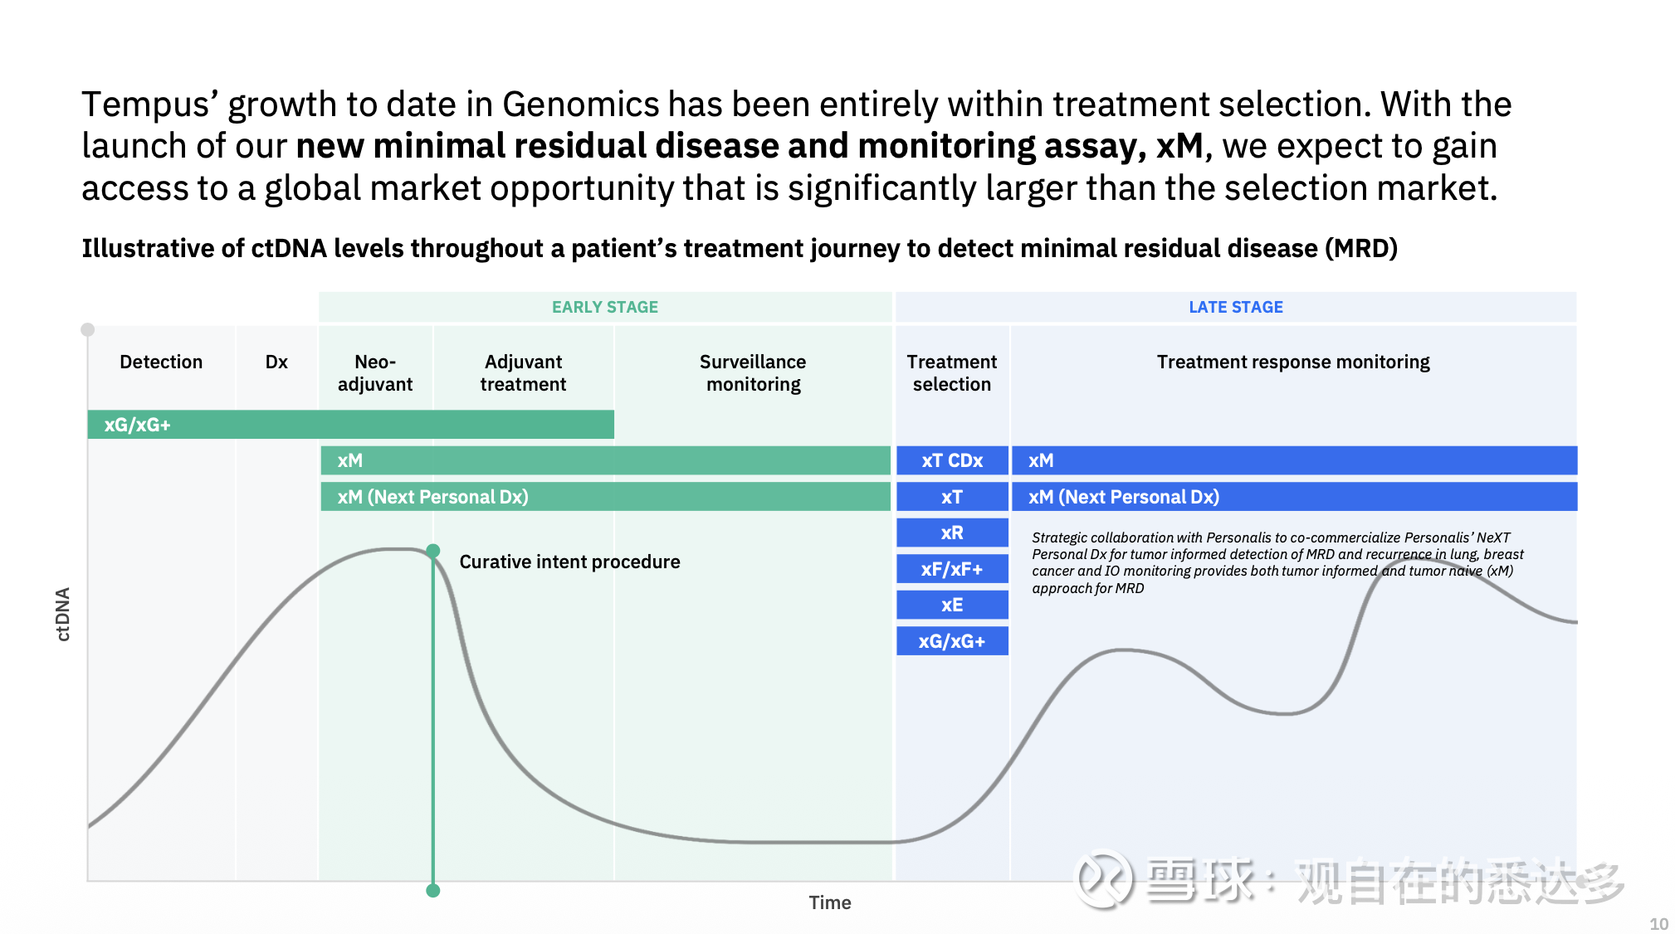This screenshot has width=1675, height=934.
Task: Click blue xM (Next Personal Dx) bar
Action: [x=1294, y=497]
